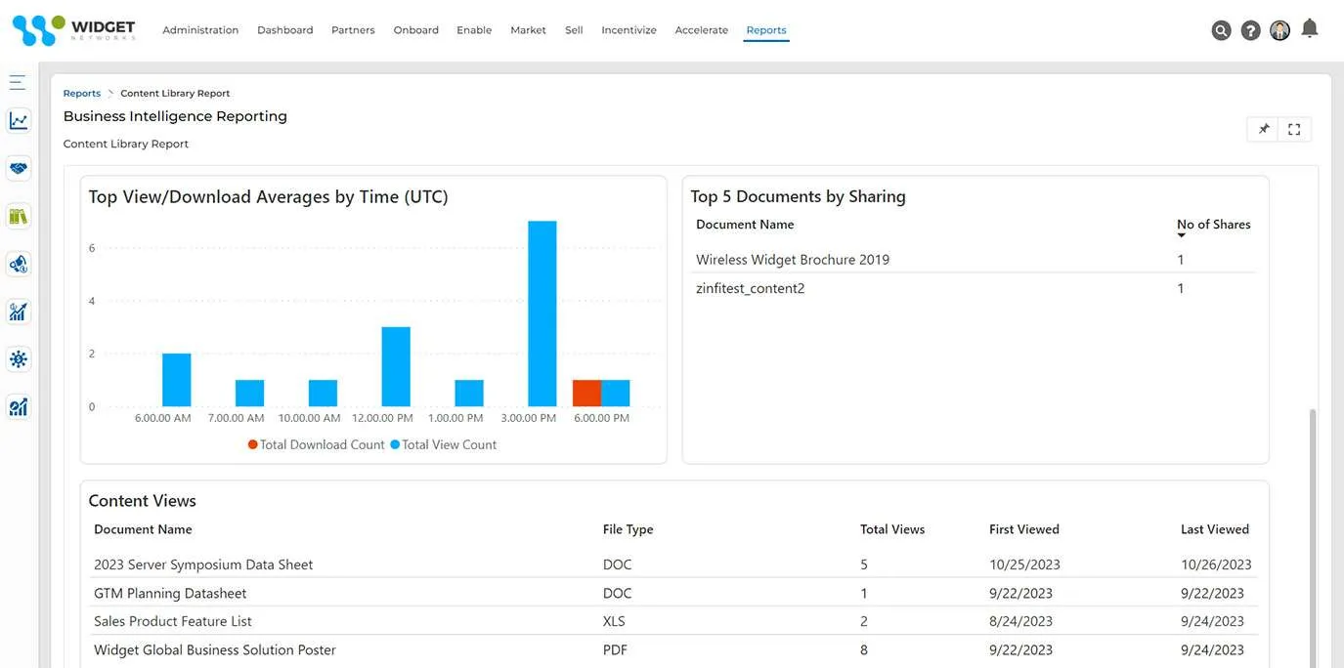
Task: Open the handshake partners sidebar icon
Action: [19, 168]
